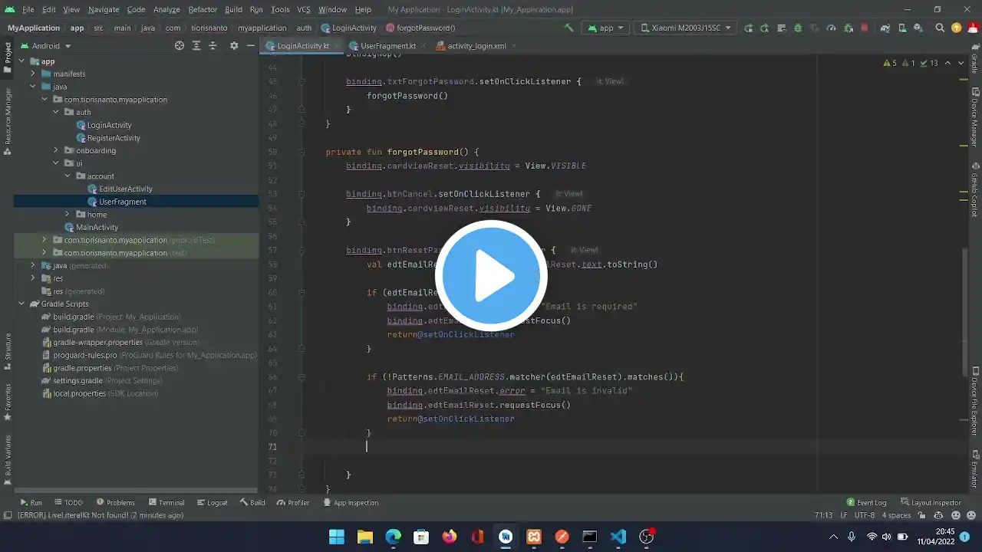This screenshot has width=982, height=552.
Task: Open Visual Studio Code from the taskbar
Action: (618, 537)
